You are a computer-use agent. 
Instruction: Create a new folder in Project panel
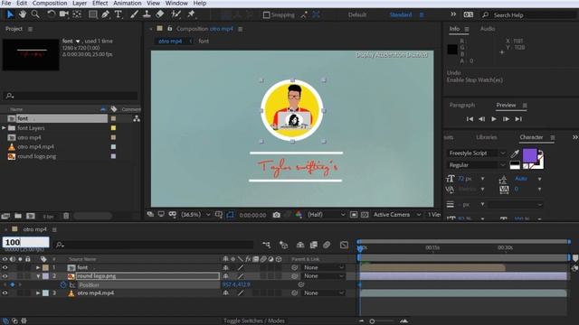tap(18, 216)
